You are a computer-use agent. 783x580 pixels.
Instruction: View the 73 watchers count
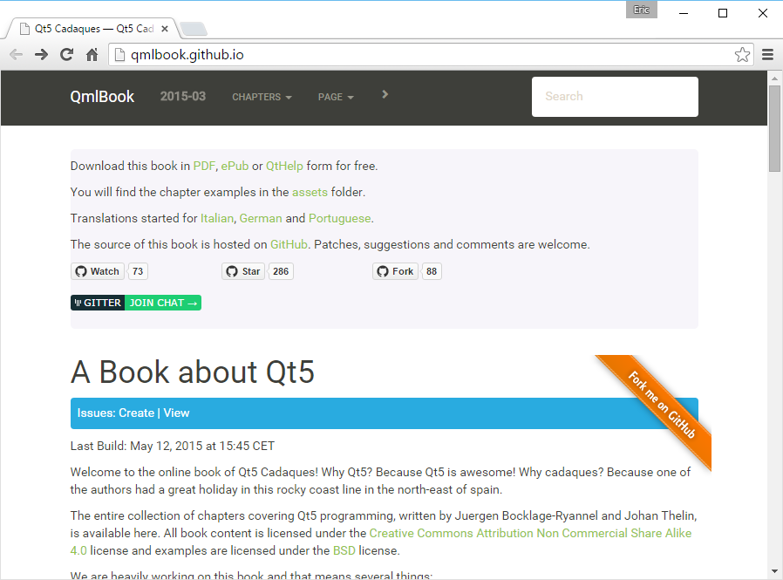(x=138, y=271)
